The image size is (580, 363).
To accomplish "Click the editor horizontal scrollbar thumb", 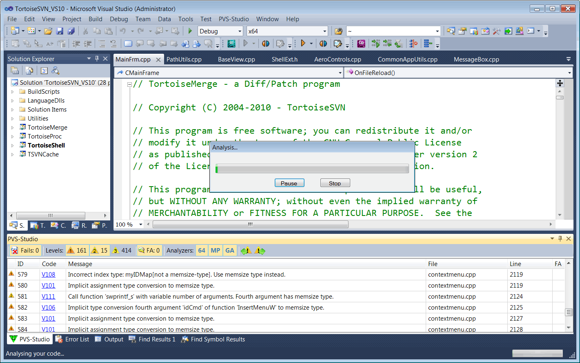I will (x=250, y=224).
